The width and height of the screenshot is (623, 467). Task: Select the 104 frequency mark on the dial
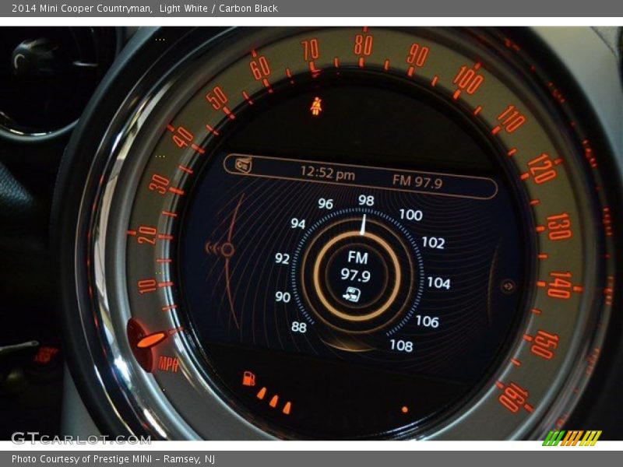(x=438, y=283)
